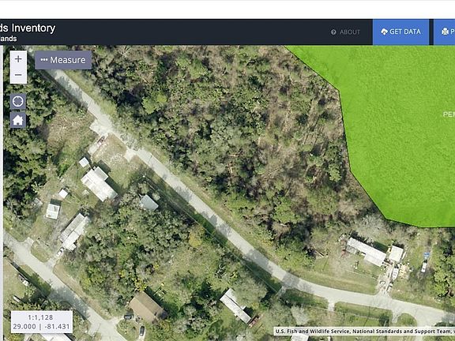The height and width of the screenshot is (341, 455).
Task: Click the GET DATA button
Action: [400, 32]
